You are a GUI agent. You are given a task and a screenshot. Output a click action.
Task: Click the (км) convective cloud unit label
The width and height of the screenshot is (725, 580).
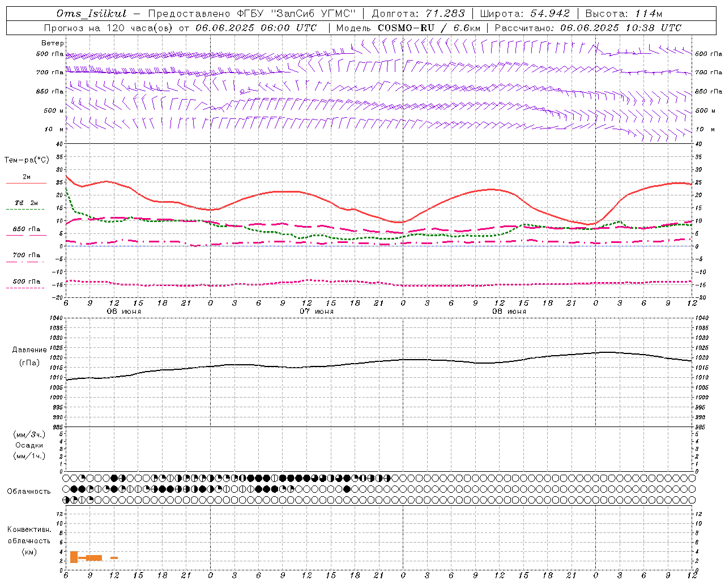point(29,552)
